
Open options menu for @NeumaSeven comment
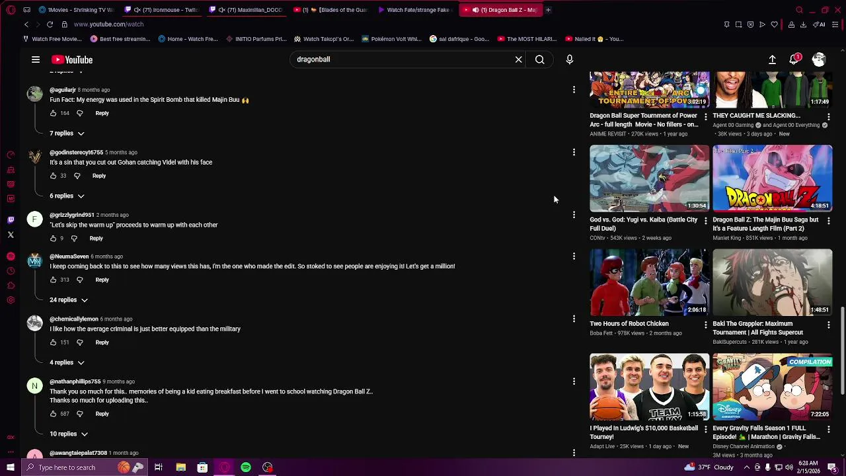click(x=574, y=256)
